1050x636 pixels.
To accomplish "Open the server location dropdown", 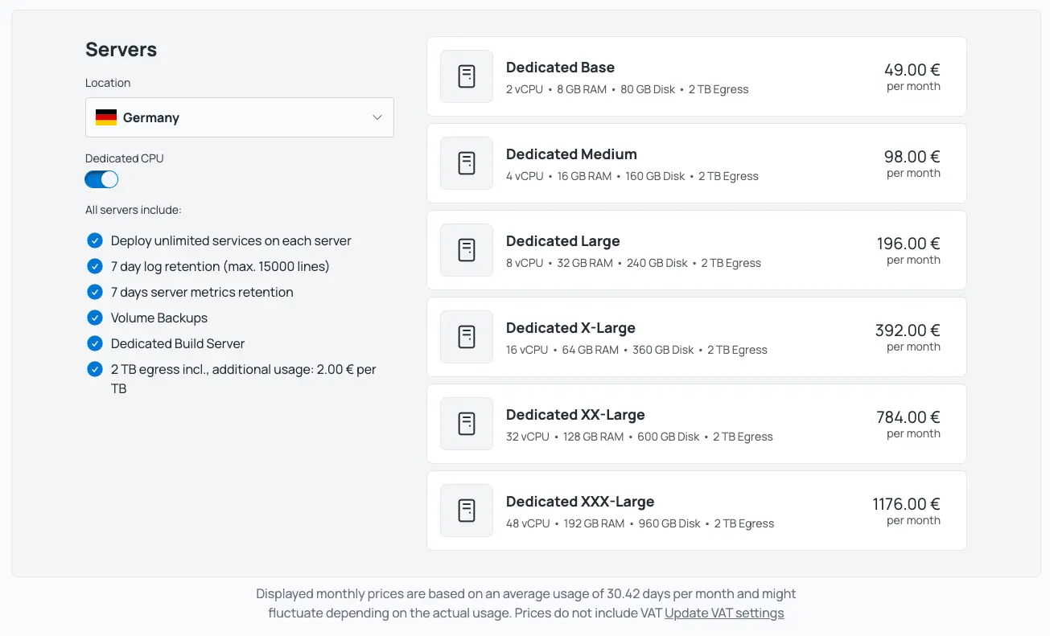I will [239, 117].
